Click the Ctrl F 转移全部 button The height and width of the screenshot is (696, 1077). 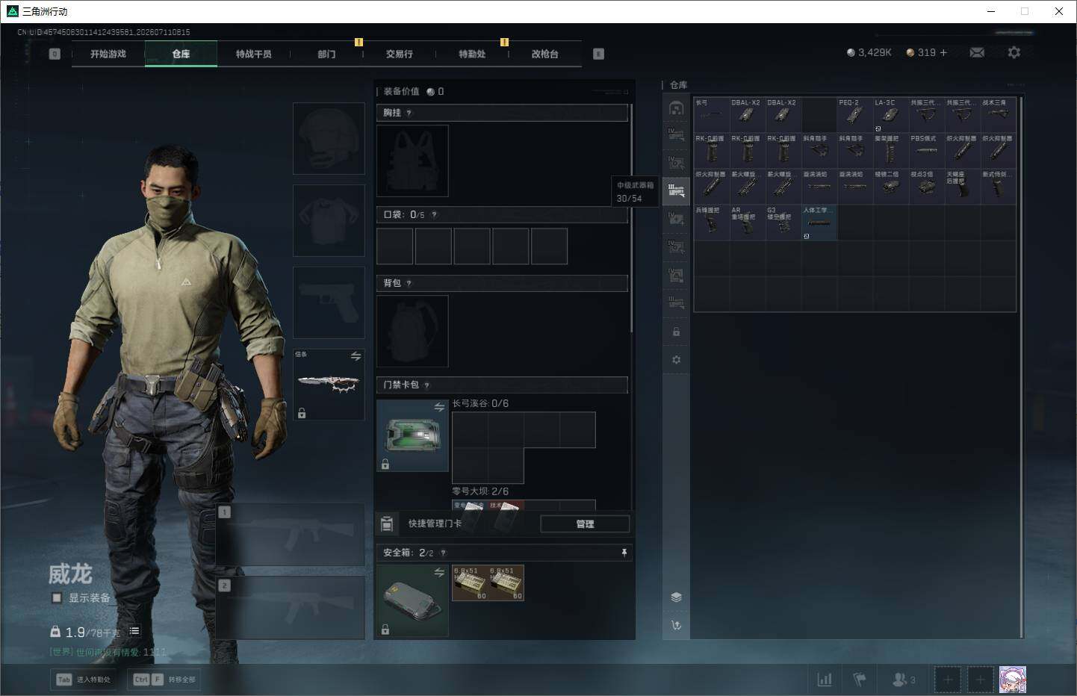pos(164,680)
